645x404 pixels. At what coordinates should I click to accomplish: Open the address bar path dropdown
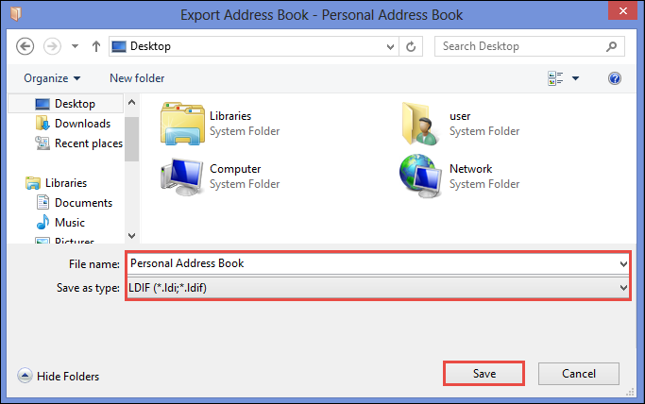pos(390,47)
